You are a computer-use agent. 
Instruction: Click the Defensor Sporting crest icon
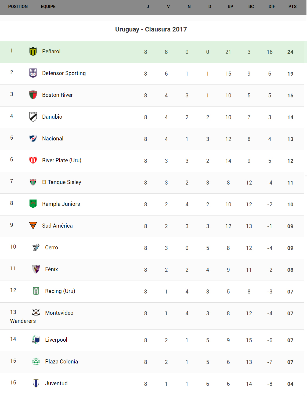click(33, 73)
